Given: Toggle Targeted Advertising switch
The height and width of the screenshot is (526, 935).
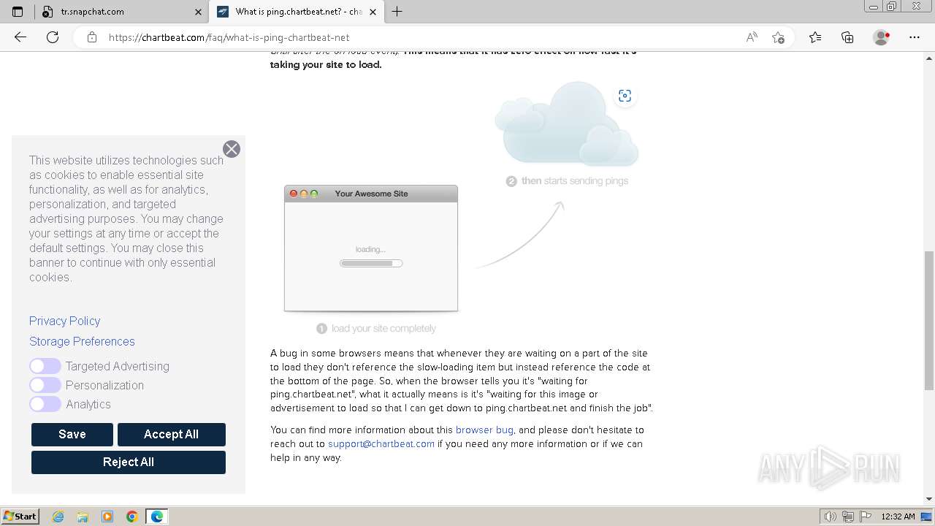Looking at the screenshot, I should pyautogui.click(x=45, y=366).
